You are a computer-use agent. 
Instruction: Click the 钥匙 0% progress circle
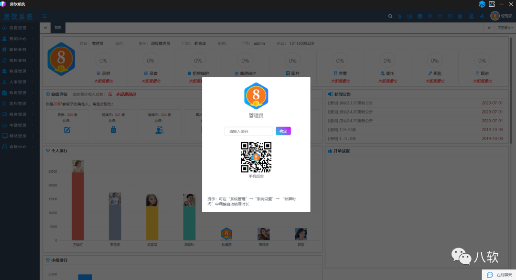click(x=435, y=61)
